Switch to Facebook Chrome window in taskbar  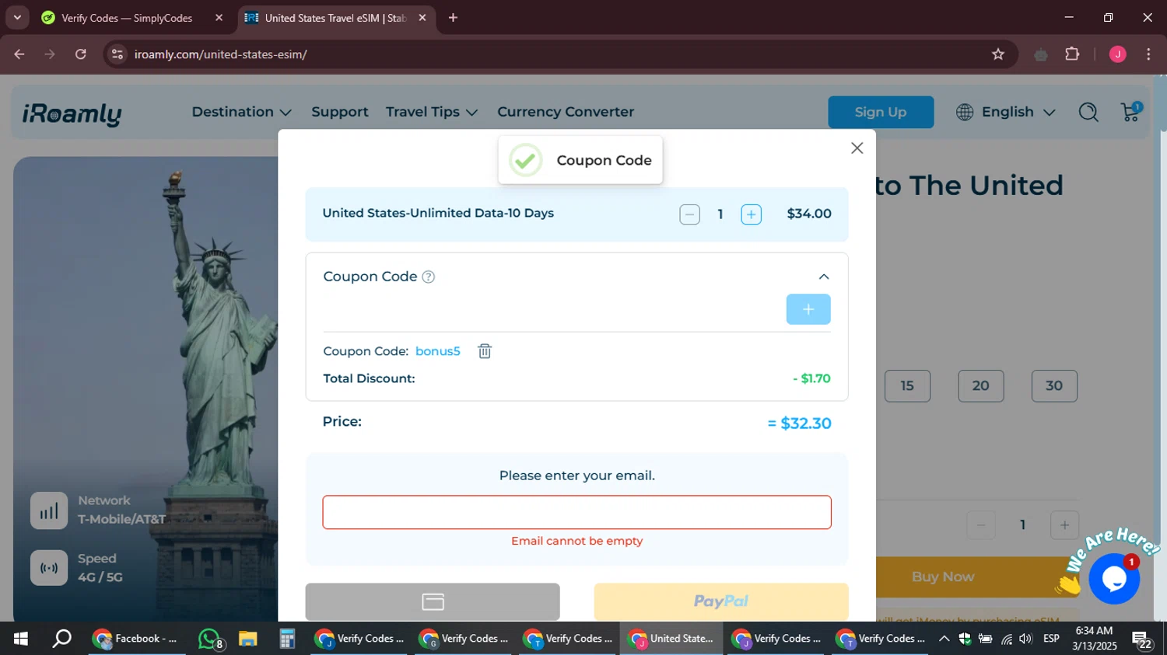coord(136,639)
